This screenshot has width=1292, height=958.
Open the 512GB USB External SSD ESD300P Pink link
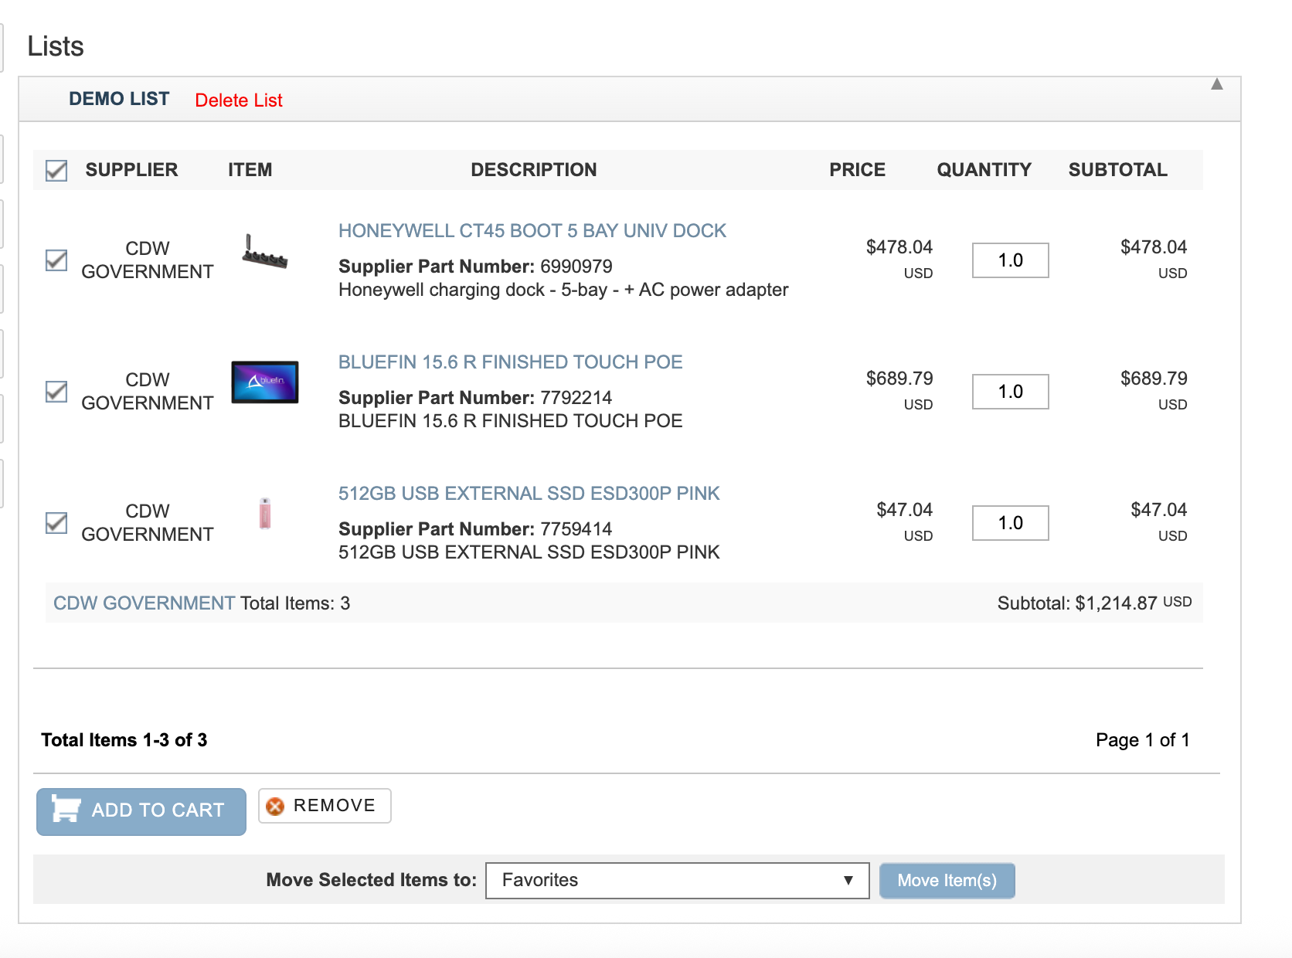coord(529,494)
